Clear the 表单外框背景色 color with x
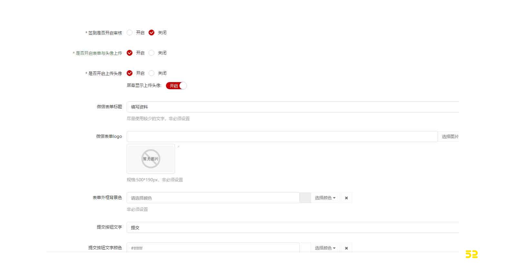This screenshot has width=506, height=275. point(346,198)
